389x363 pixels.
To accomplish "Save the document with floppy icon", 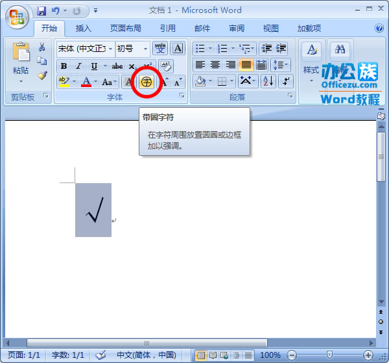I will (41, 11).
